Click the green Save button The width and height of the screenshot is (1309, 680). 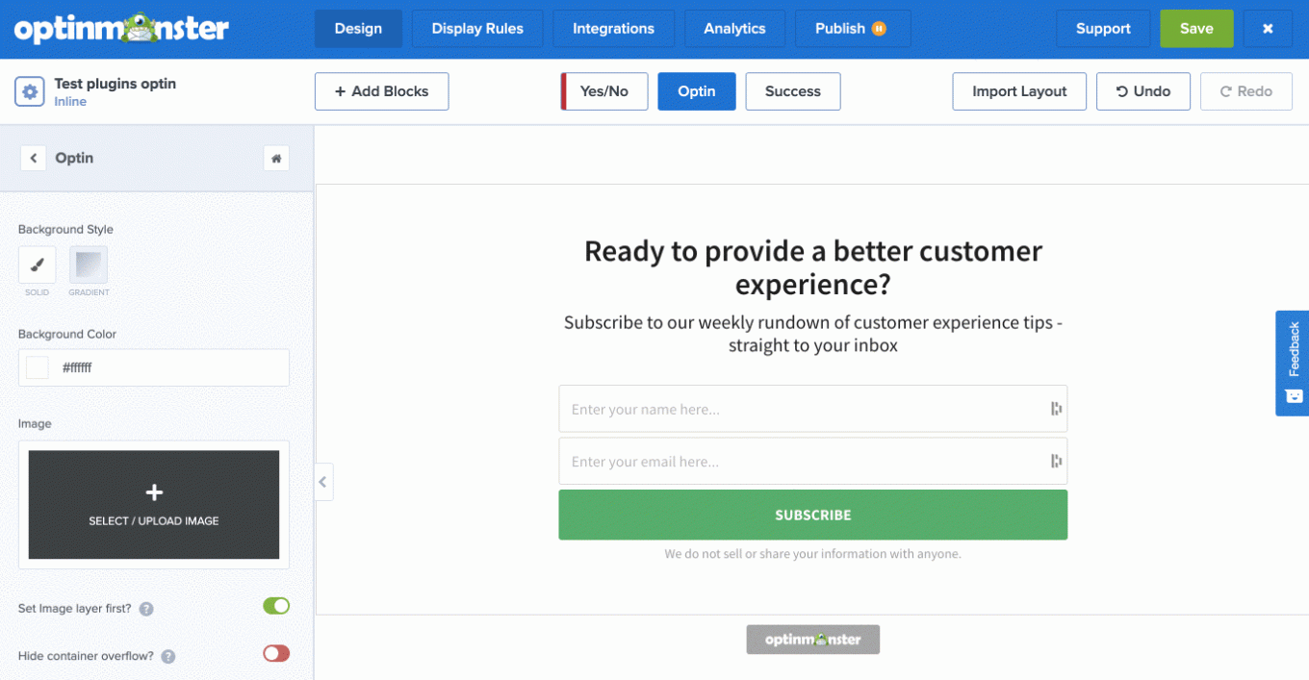point(1196,29)
